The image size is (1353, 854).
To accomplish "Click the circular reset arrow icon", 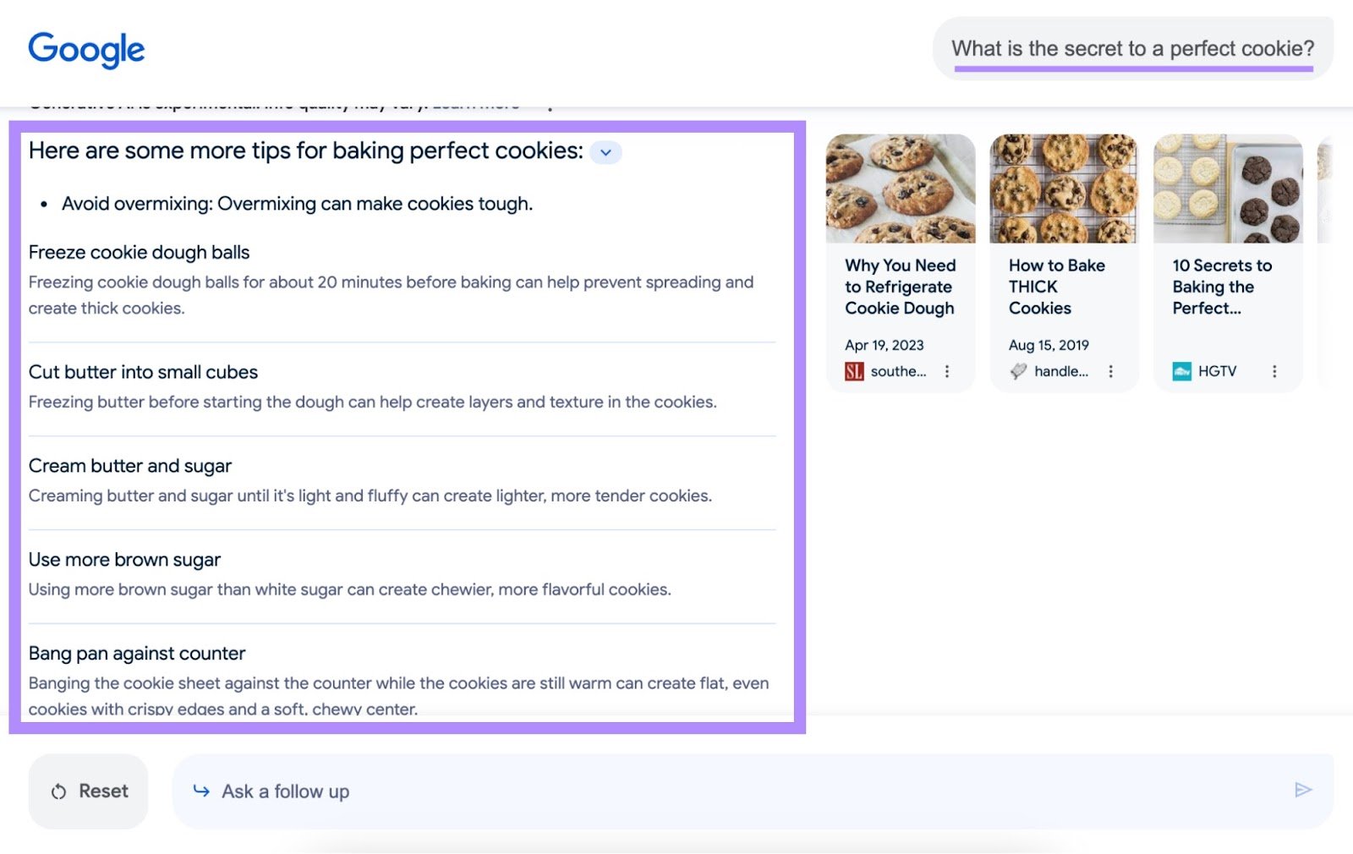I will point(58,791).
